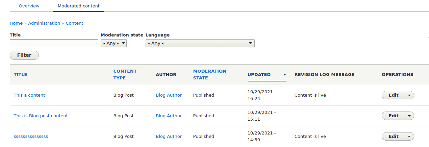Image resolution: width=429 pixels, height=147 pixels.
Task: Sort by Content Type column header
Action: 125,75
